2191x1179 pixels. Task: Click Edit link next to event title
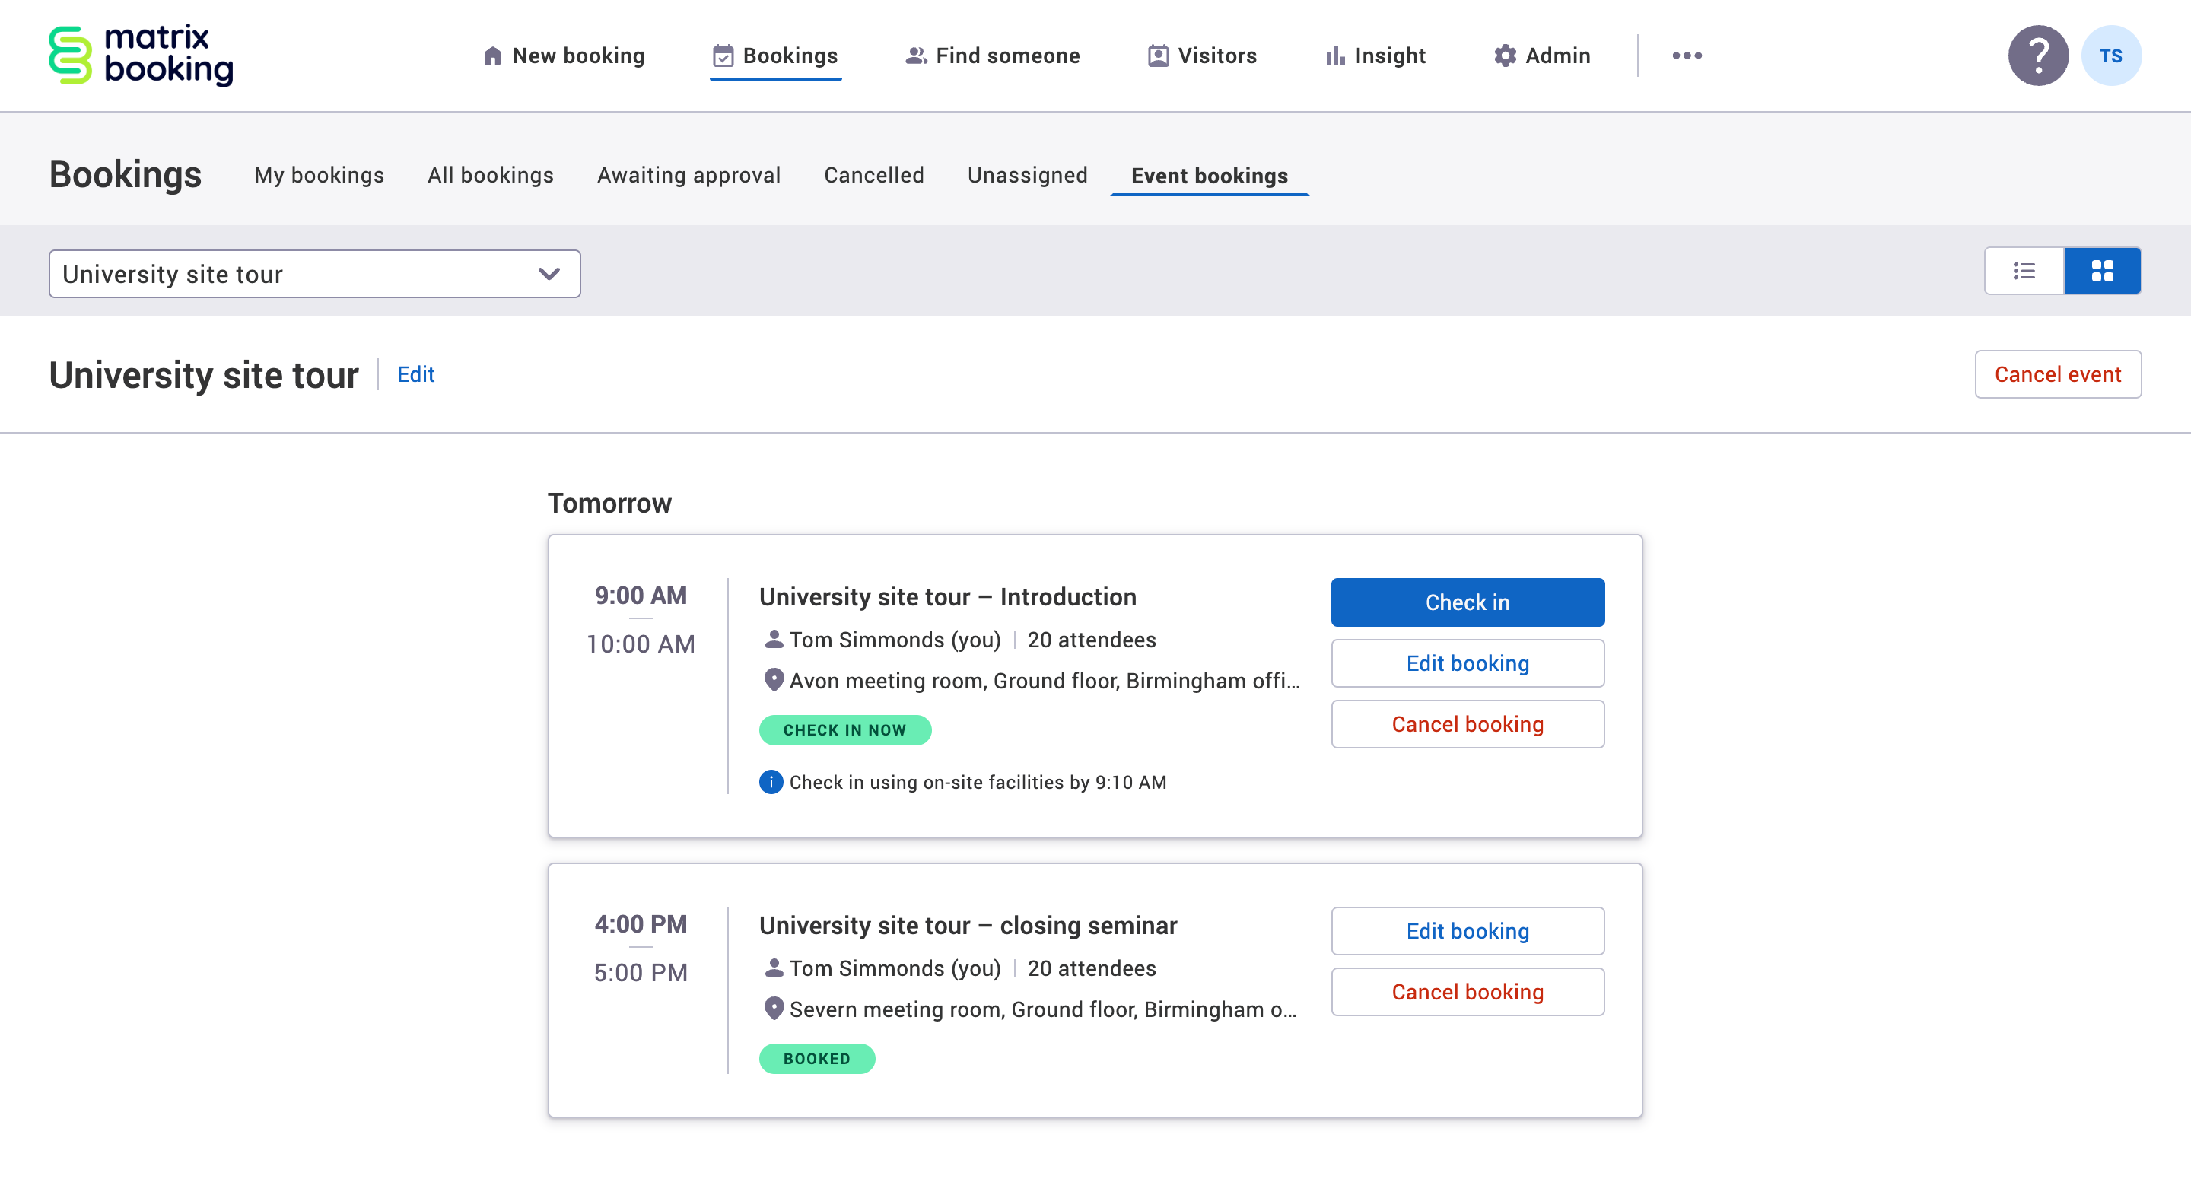(415, 374)
